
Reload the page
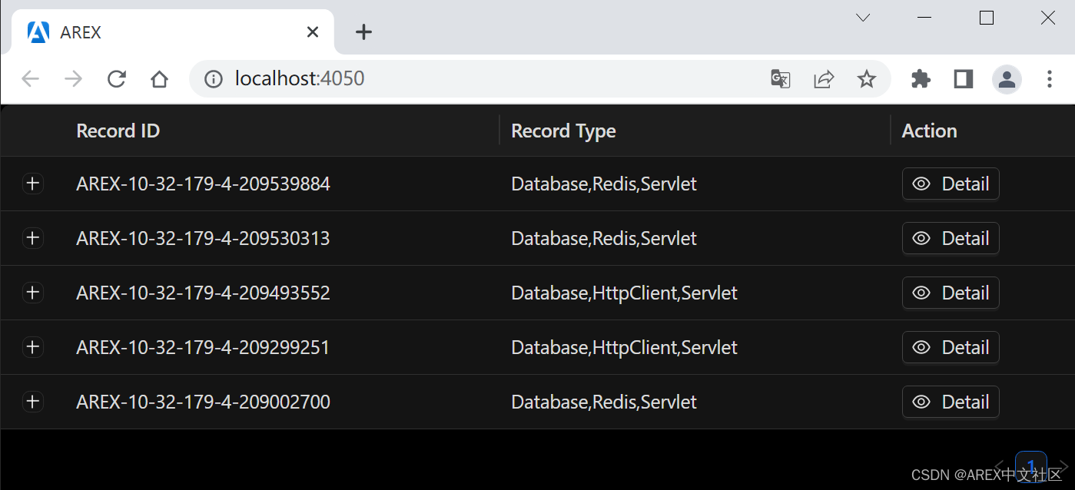pos(116,78)
